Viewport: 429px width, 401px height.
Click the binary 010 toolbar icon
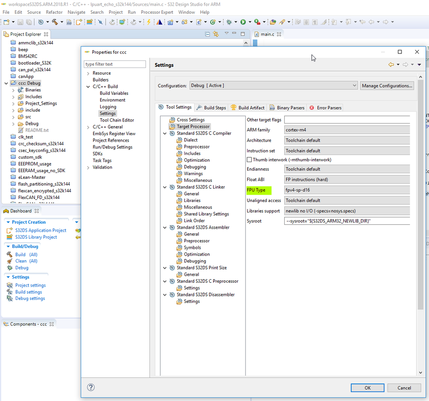pos(69,22)
